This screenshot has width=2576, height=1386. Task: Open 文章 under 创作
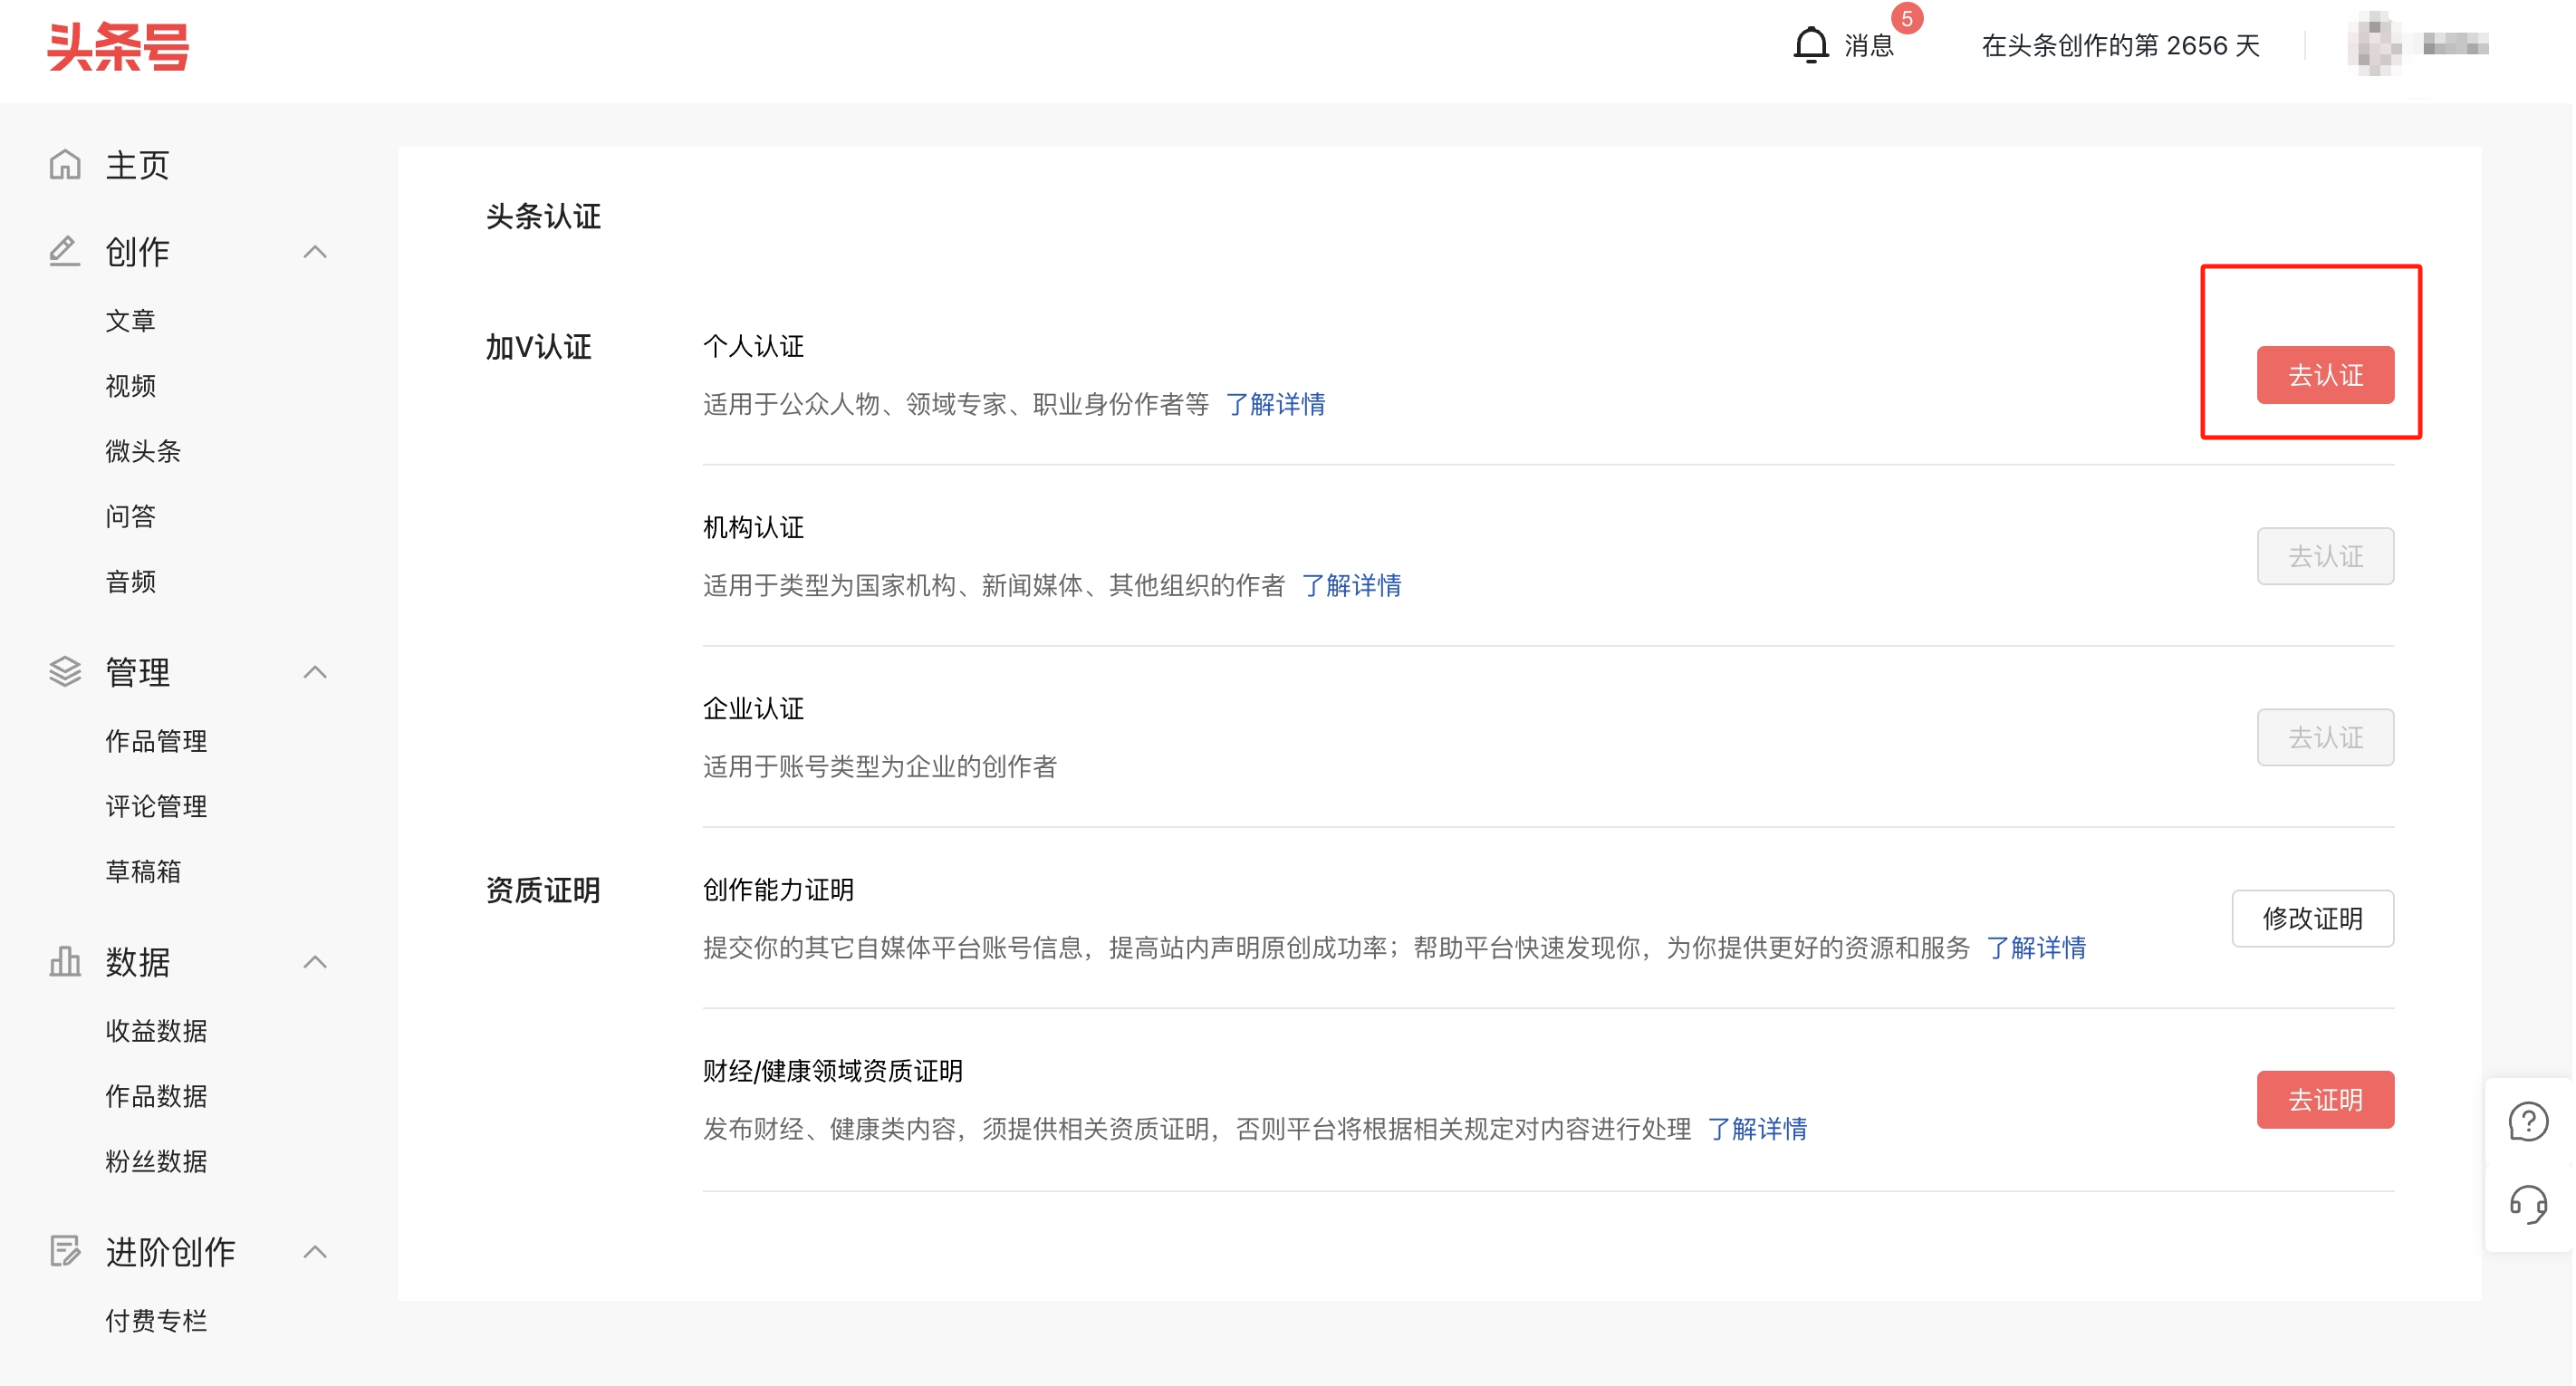click(131, 321)
